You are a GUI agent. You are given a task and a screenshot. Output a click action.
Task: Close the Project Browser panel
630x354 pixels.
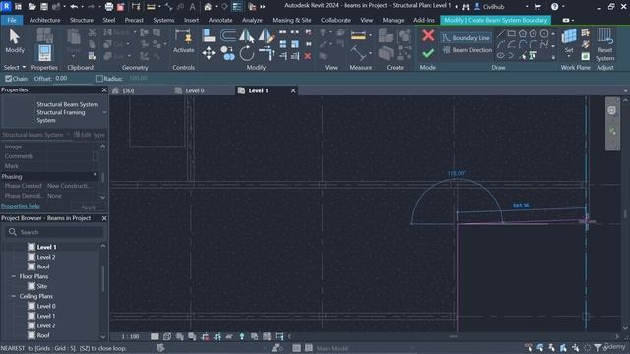pyautogui.click(x=104, y=218)
